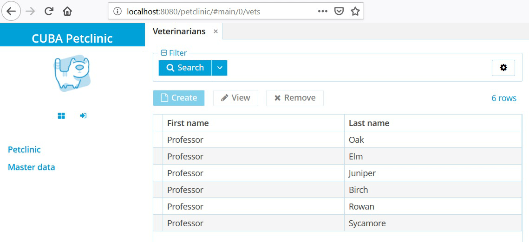Viewport: 529px width, 242px height.
Task: Click the logout icon in sidebar
Action: point(83,116)
